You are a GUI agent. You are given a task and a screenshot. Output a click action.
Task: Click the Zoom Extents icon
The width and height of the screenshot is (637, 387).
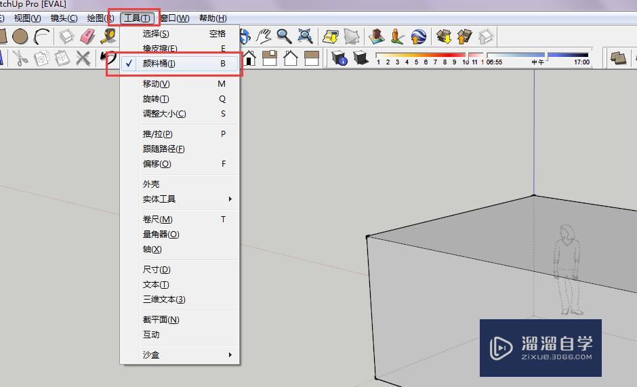point(305,37)
